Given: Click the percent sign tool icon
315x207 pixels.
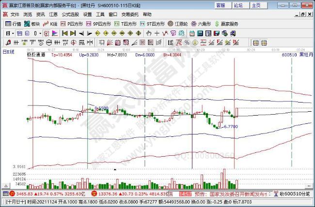Looking at the screenshot, I should (x=187, y=43).
